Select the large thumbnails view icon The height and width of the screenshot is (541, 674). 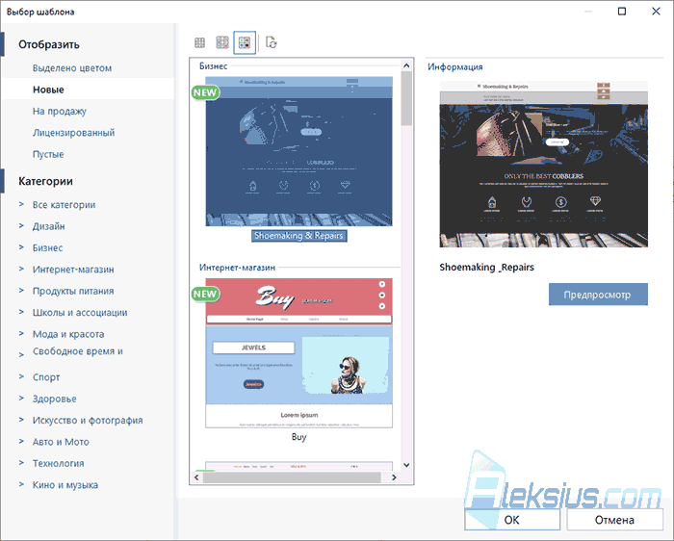245,42
